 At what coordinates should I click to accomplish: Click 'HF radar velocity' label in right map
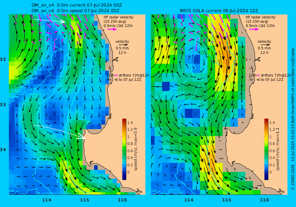(260, 17)
